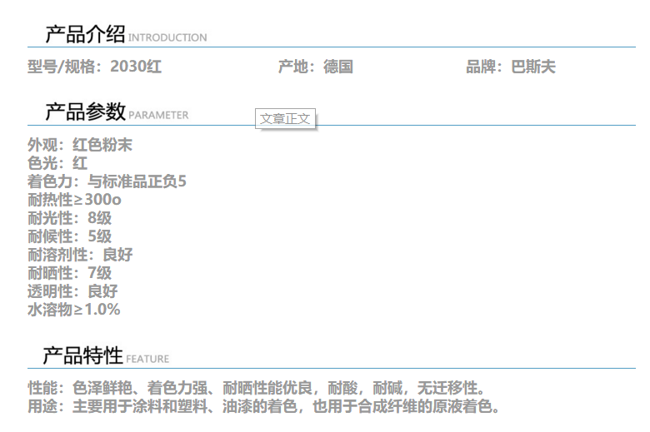Click the 用途 description line
Image resolution: width=650 pixels, height=432 pixels.
(265, 407)
